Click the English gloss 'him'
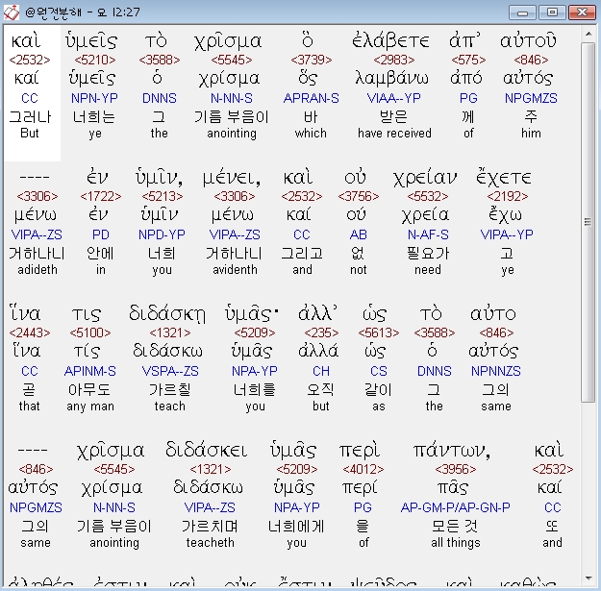This screenshot has width=601, height=591. point(531,134)
